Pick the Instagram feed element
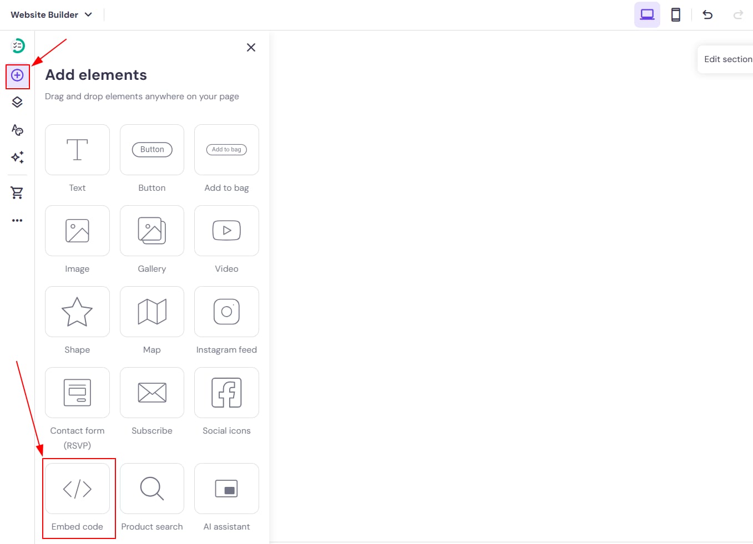The image size is (753, 544). (226, 312)
